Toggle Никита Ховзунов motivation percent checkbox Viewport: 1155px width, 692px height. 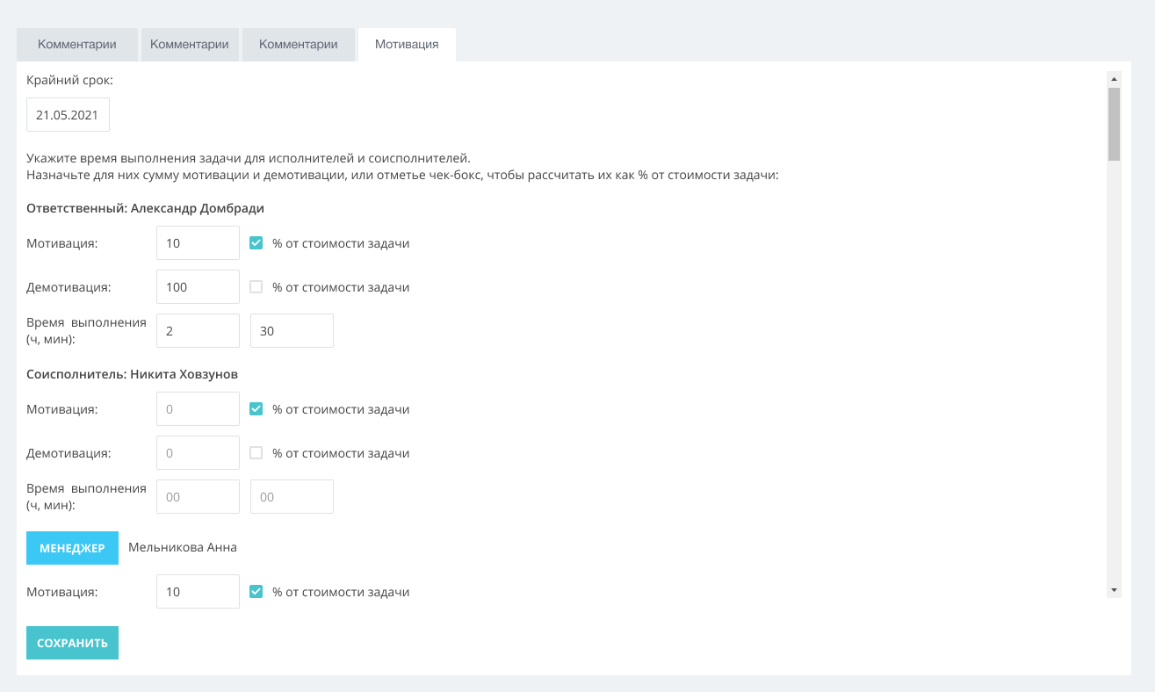256,409
